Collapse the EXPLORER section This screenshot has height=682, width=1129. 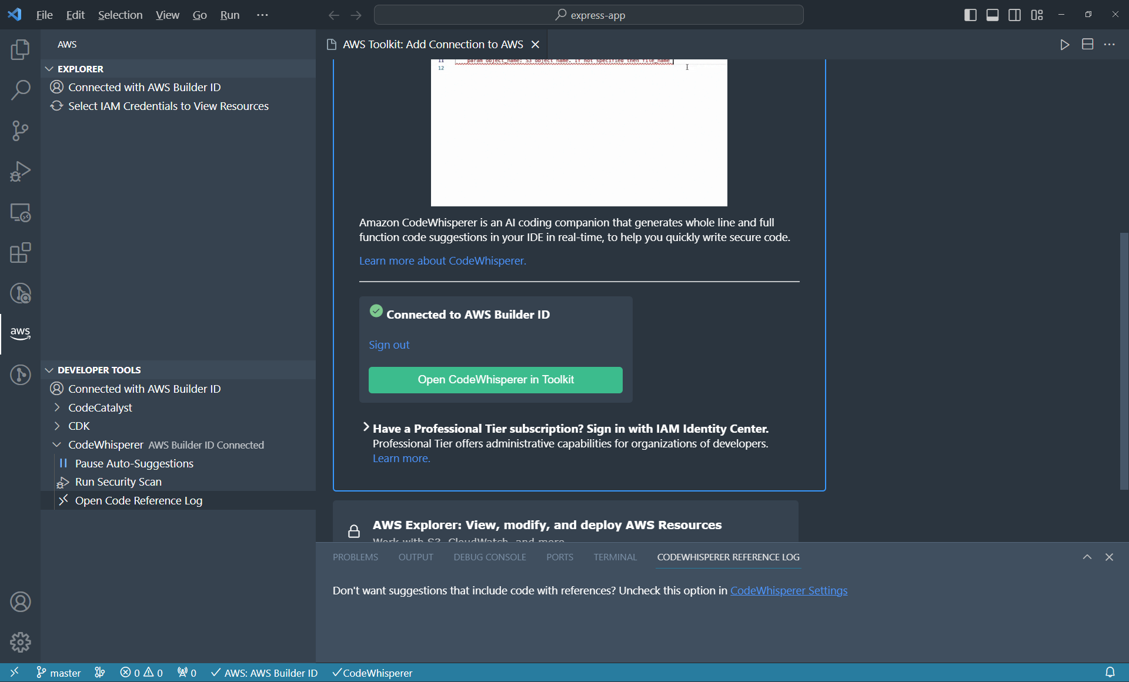click(49, 69)
